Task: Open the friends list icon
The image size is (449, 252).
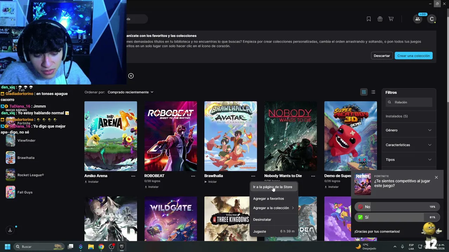Action: coord(417,19)
